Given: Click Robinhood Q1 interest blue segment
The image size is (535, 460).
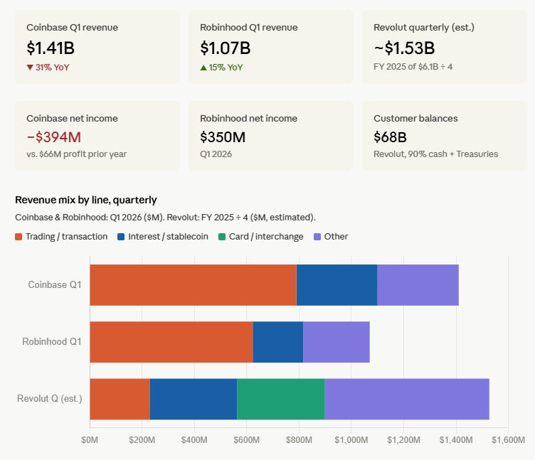Looking at the screenshot, I should pyautogui.click(x=278, y=342).
